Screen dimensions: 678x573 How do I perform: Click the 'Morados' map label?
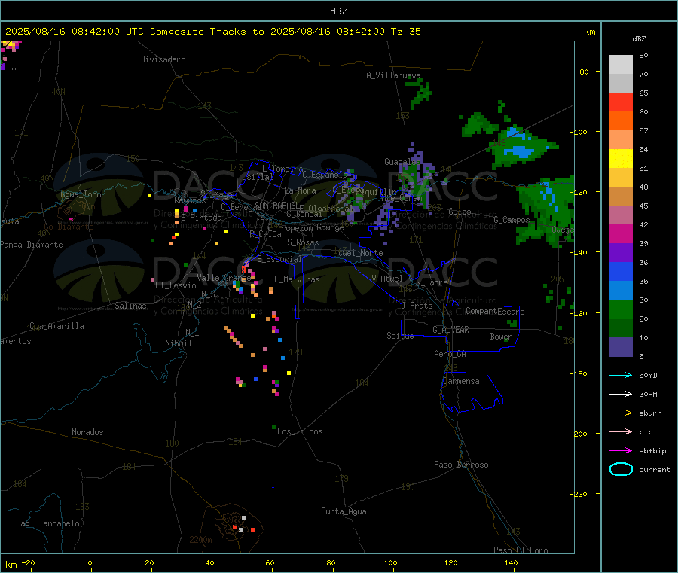tap(87, 432)
